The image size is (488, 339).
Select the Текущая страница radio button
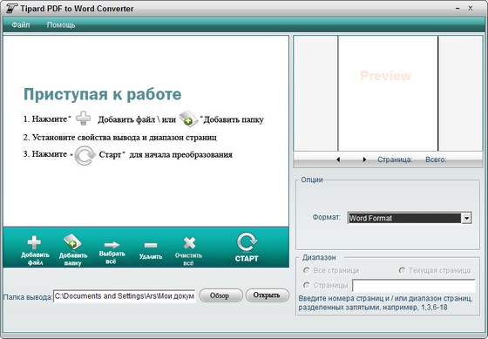[x=402, y=270]
